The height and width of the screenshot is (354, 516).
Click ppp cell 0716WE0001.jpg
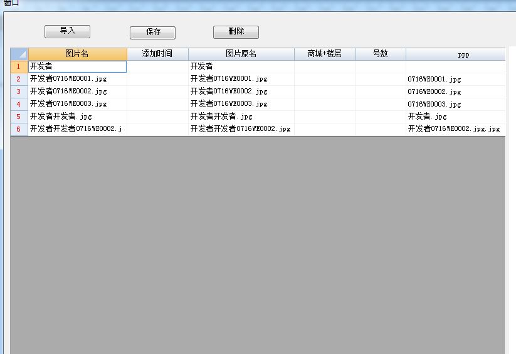pyautogui.click(x=455, y=79)
